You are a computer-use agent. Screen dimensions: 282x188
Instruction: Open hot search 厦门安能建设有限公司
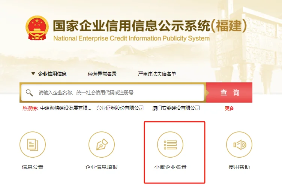[176, 108]
